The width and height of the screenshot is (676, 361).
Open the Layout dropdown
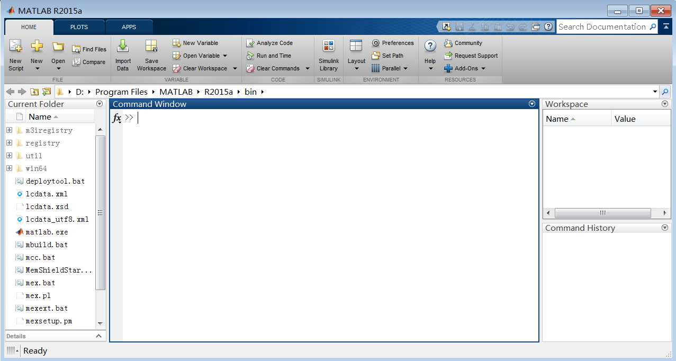[356, 68]
